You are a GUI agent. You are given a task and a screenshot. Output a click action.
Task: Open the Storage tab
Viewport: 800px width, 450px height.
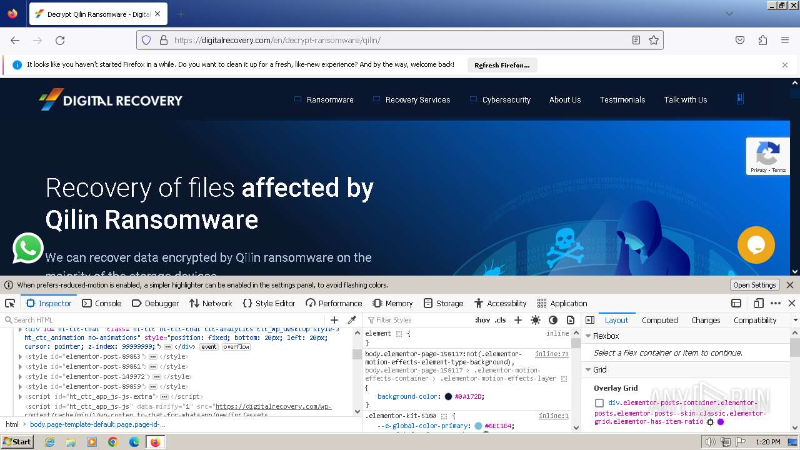tap(443, 303)
